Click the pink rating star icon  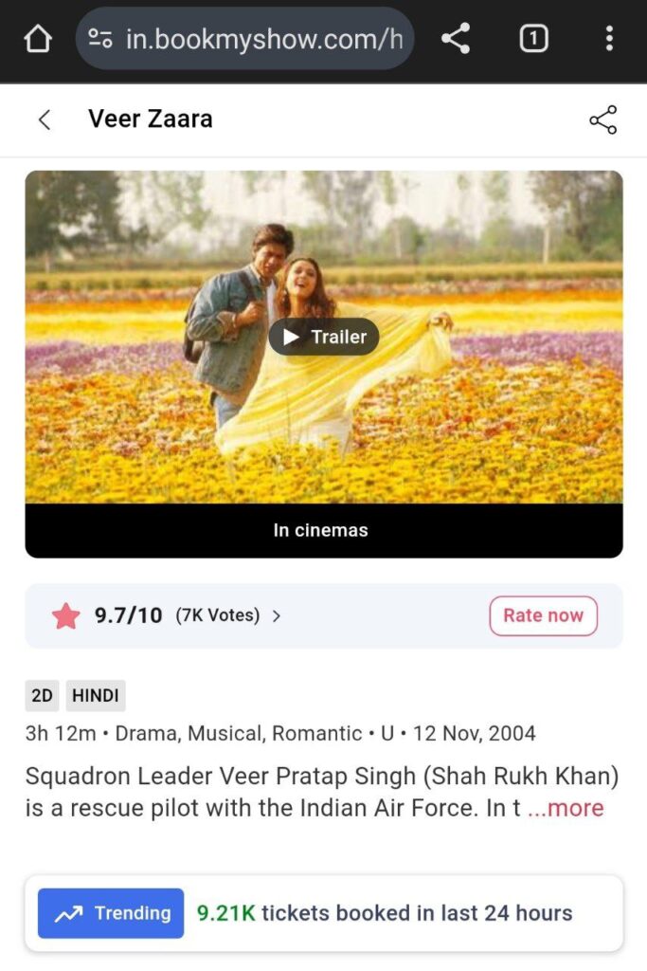click(x=66, y=615)
